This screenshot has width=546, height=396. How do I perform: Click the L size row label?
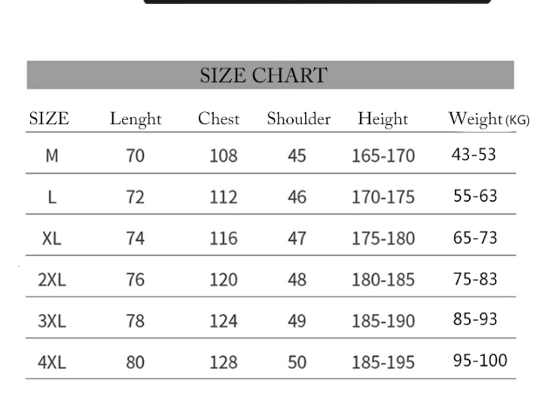tap(51, 197)
